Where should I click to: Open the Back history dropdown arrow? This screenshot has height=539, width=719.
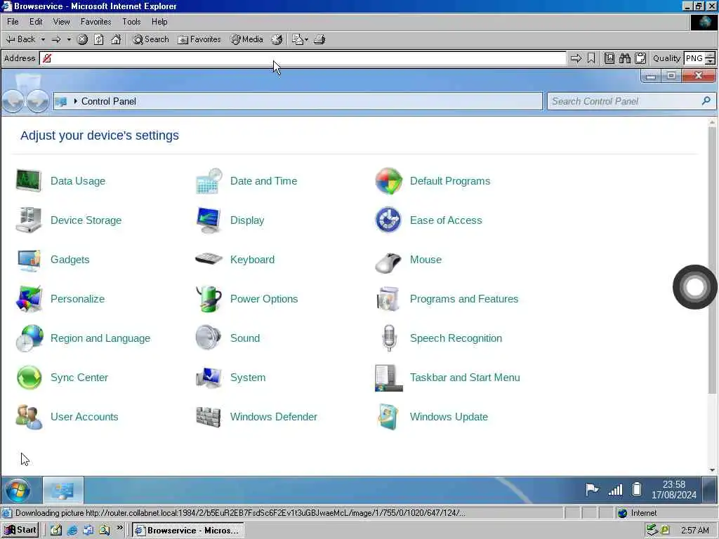43,39
